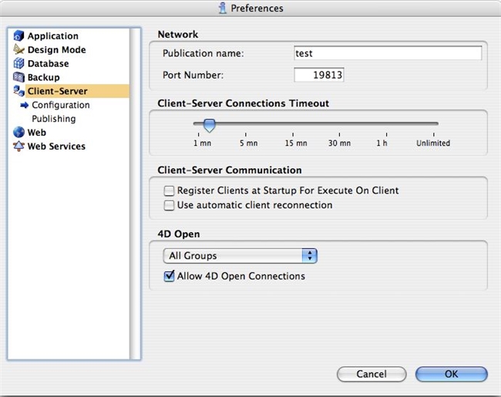Click the Port Number field
Viewport: 501px width, 397px height.
point(318,75)
